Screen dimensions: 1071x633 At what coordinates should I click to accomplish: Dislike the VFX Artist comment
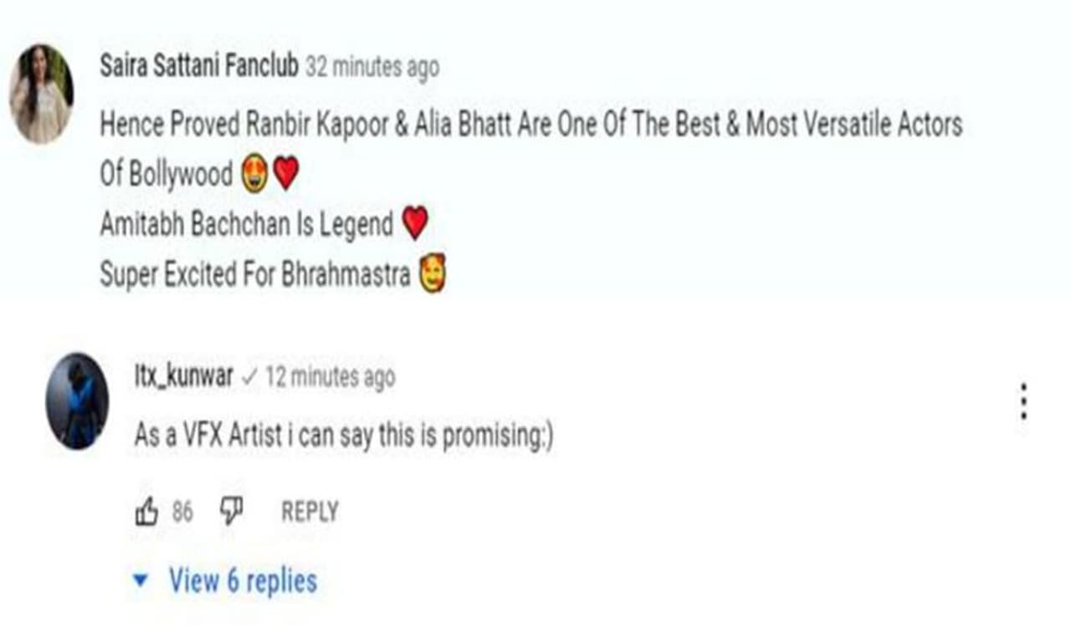click(x=232, y=512)
